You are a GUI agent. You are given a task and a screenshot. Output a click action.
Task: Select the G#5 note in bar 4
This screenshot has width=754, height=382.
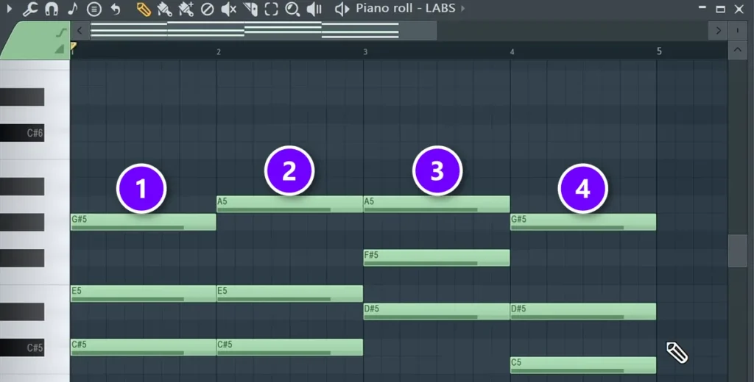point(583,222)
